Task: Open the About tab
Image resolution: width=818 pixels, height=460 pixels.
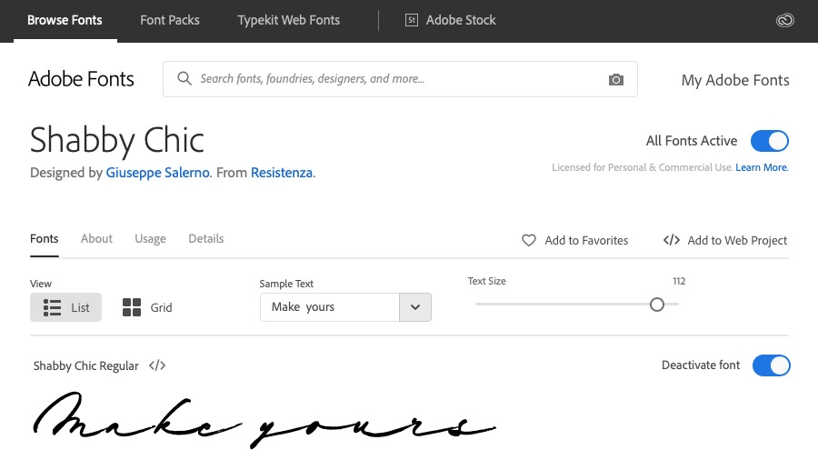Action: point(96,239)
